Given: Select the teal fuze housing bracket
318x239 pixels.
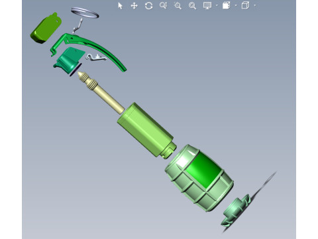Looking at the screenshot, I should tap(70, 60).
